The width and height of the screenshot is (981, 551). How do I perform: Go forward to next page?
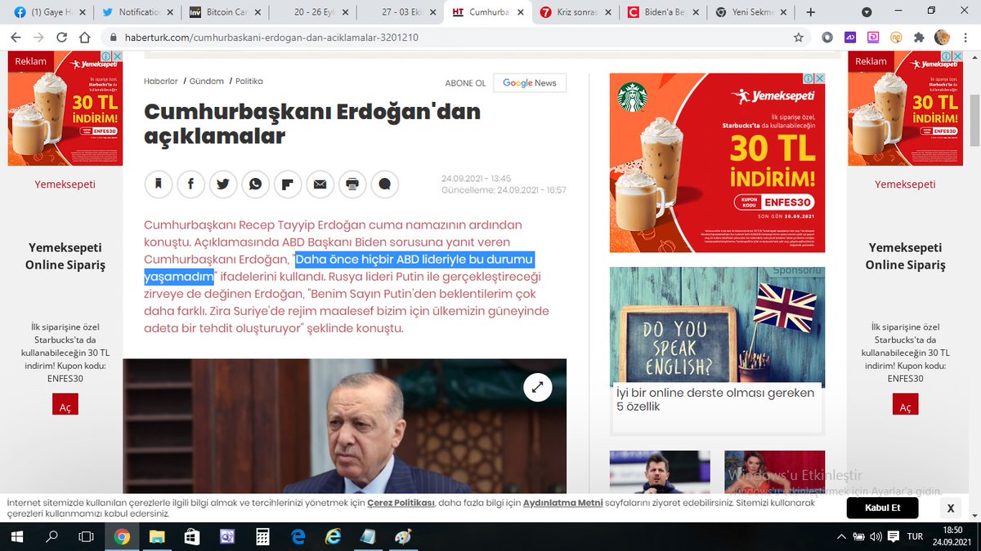pyautogui.click(x=39, y=38)
